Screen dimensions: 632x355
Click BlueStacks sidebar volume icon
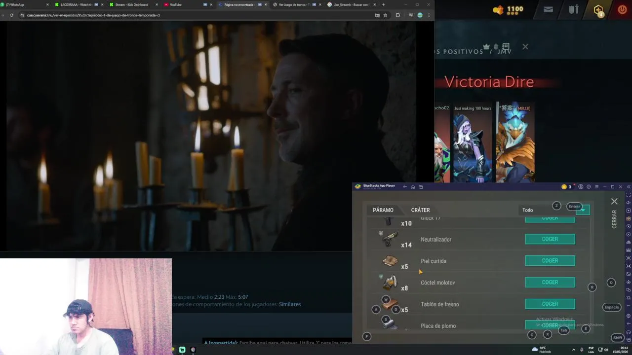click(629, 203)
